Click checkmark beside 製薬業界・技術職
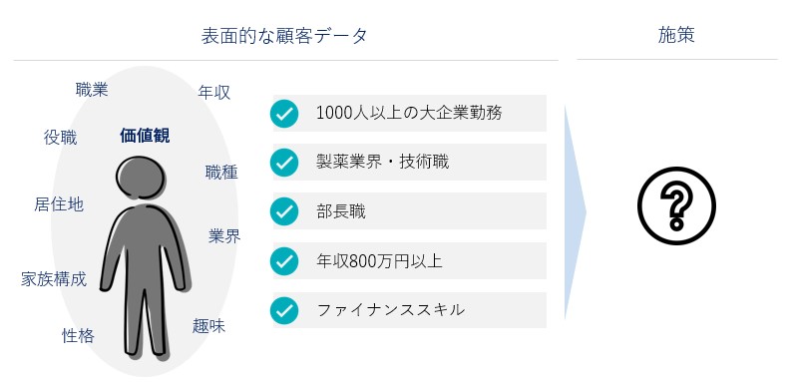This screenshot has width=790, height=382. pyautogui.click(x=284, y=163)
